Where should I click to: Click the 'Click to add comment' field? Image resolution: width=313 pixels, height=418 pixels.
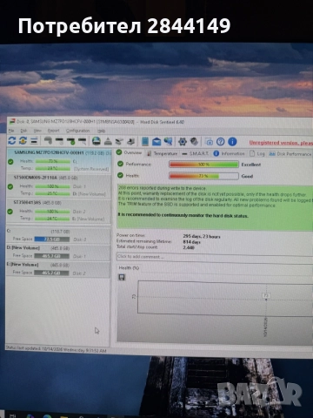click(215, 257)
